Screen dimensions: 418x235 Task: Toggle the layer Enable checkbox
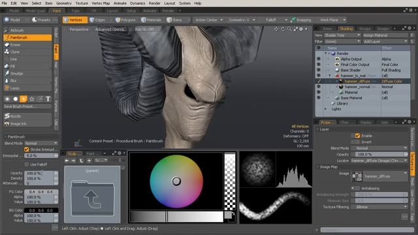(x=357, y=136)
